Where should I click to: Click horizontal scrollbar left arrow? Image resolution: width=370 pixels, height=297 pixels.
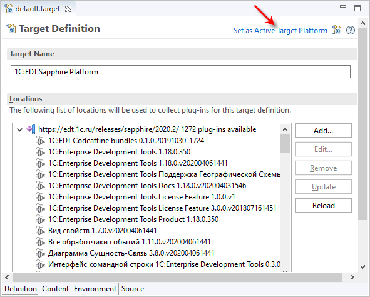coord(7,277)
